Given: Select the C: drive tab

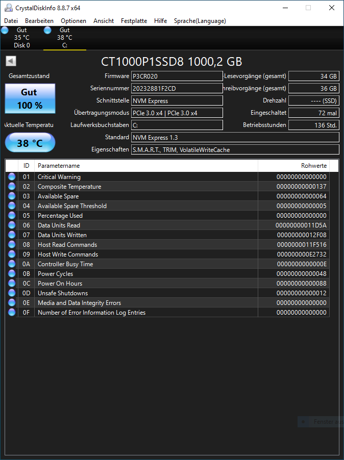Looking at the screenshot, I should [x=65, y=38].
